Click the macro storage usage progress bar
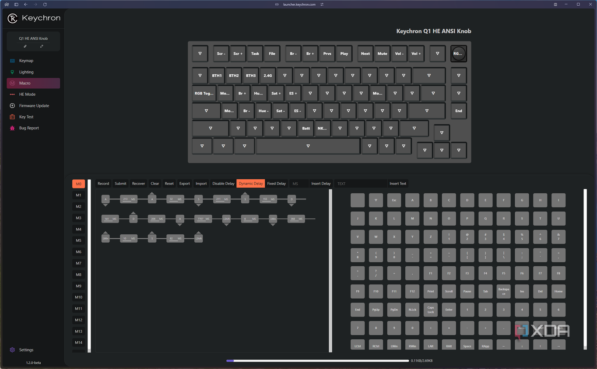The height and width of the screenshot is (369, 597). (x=318, y=361)
